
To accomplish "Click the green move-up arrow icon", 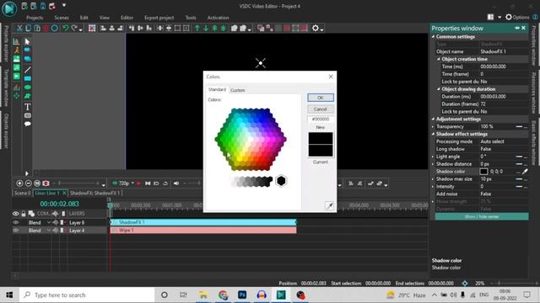I will point(197,28).
